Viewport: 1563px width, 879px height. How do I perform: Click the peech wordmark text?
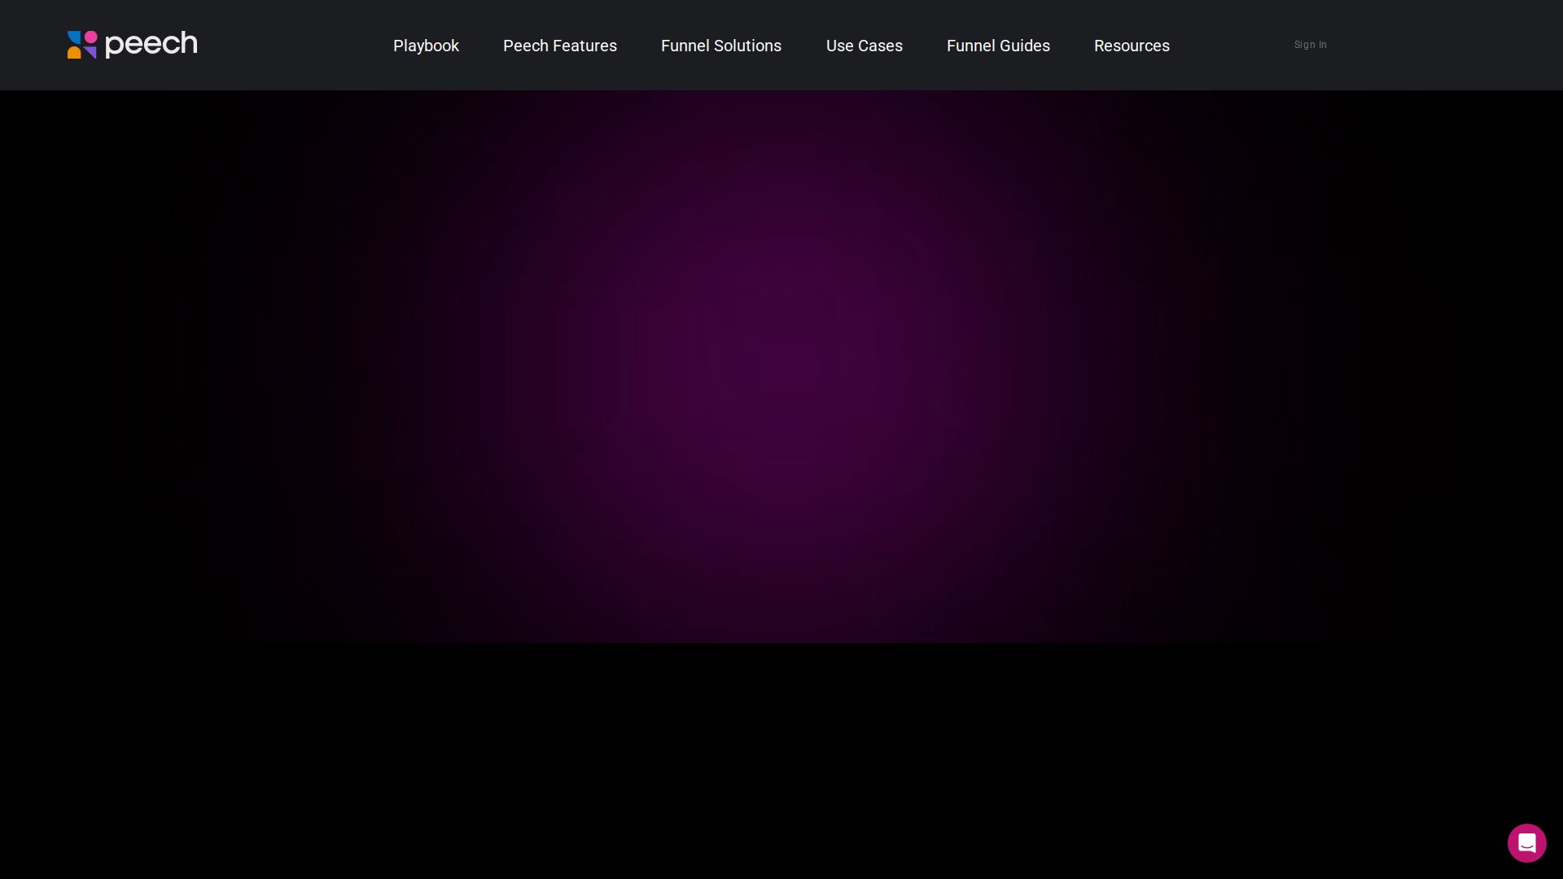tap(151, 44)
